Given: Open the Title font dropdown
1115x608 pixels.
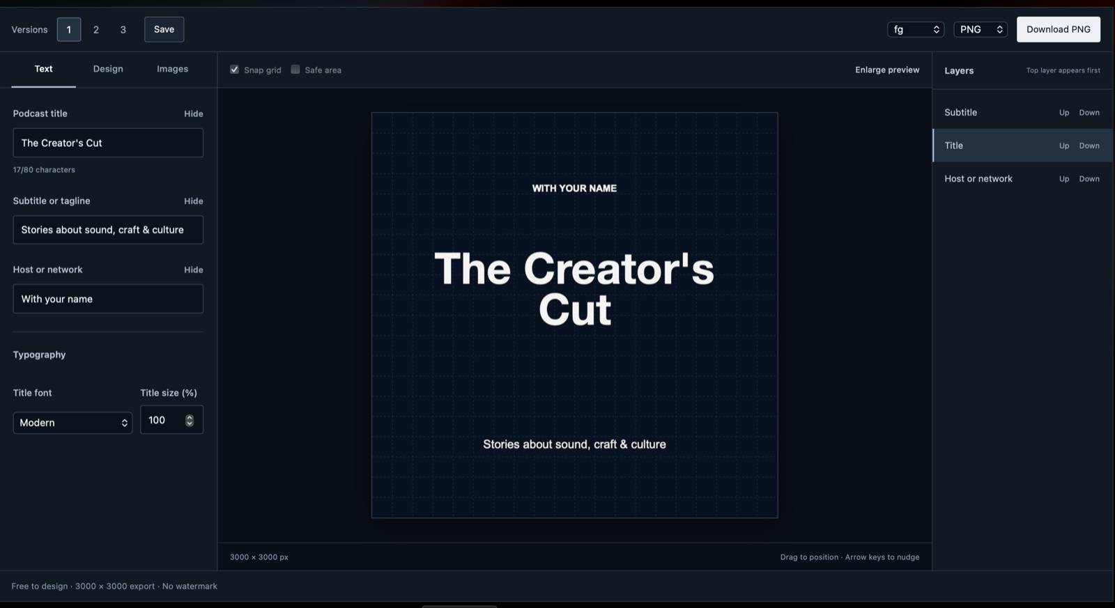Looking at the screenshot, I should tap(72, 423).
